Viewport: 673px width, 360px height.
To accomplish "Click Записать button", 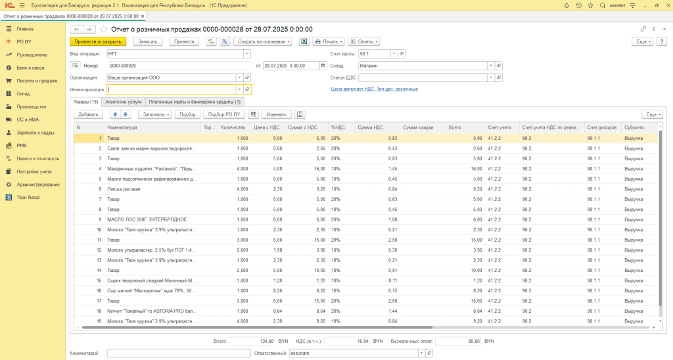I will pyautogui.click(x=148, y=41).
